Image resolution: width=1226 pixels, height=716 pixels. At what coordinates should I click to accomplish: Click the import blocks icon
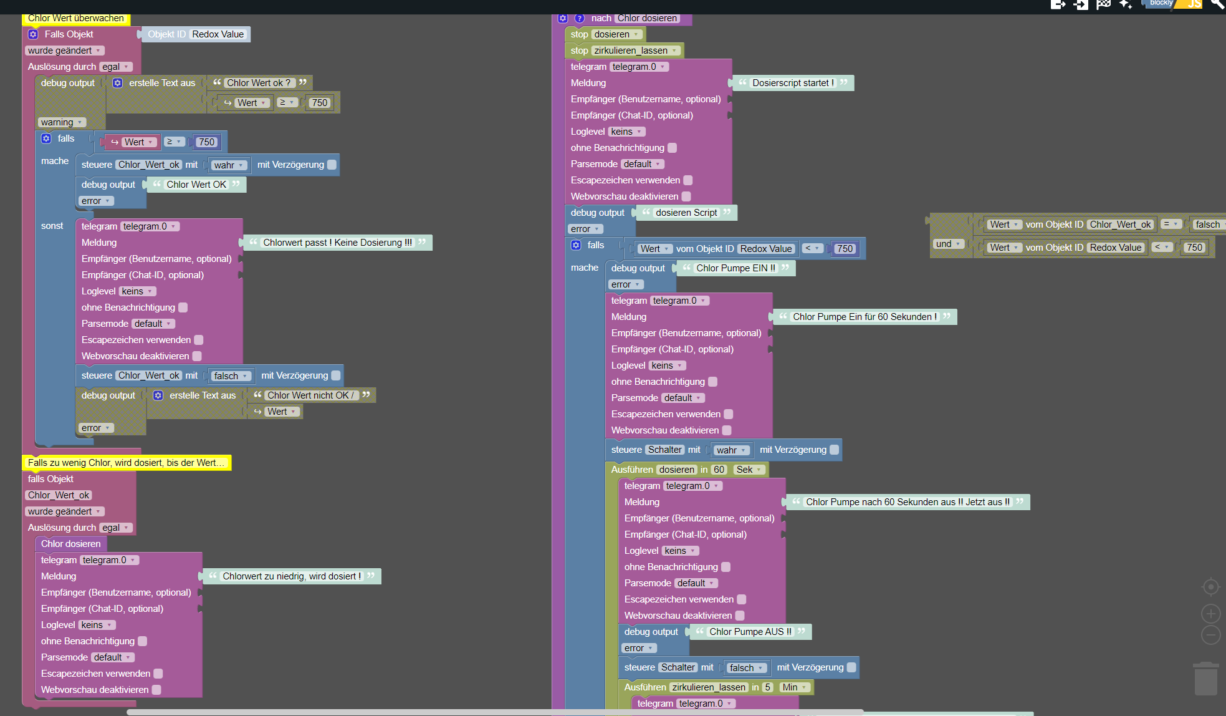[x=1081, y=4]
